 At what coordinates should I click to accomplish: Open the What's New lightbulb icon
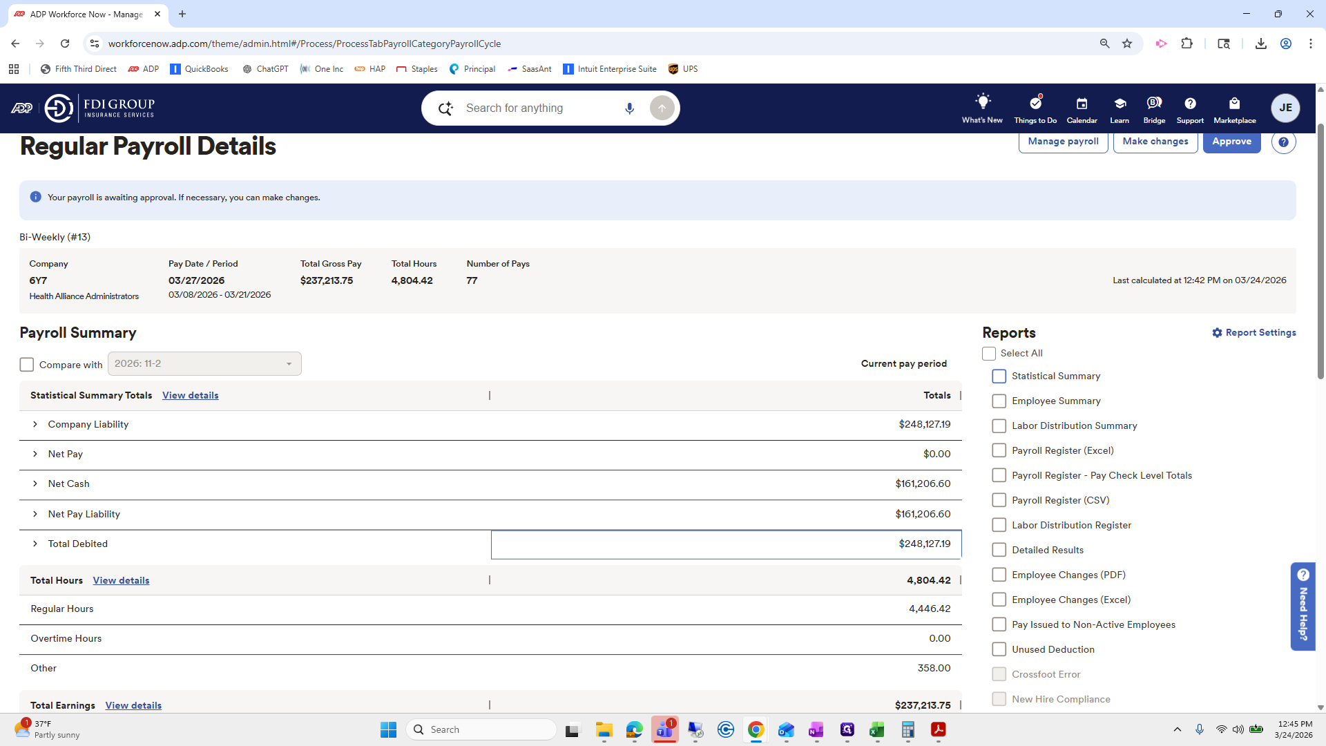(982, 102)
